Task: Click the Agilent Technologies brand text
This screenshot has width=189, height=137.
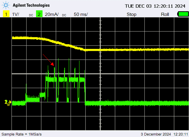Action: tap(31, 5)
